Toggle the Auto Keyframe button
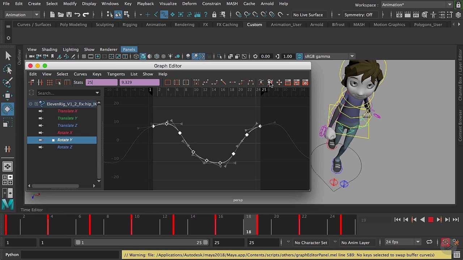 pyautogui.click(x=445, y=242)
